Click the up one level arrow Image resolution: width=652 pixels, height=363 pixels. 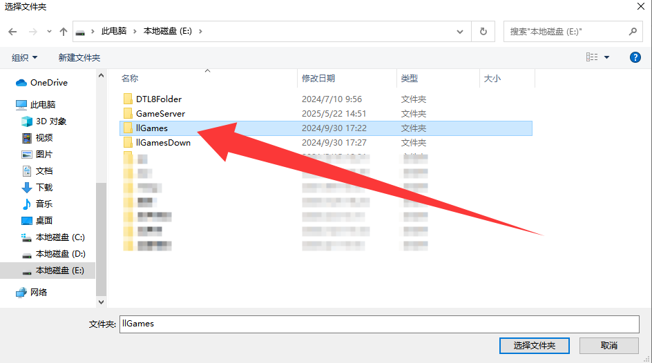(x=64, y=32)
